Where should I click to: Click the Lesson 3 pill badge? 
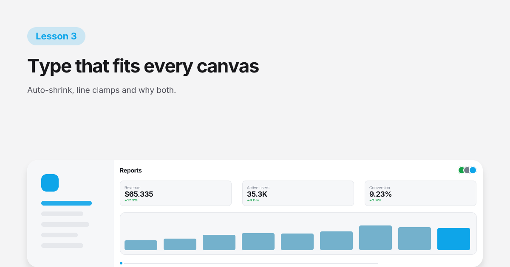click(x=56, y=36)
